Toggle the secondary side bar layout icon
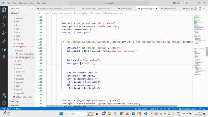208x117 pixels. click(x=183, y=3)
